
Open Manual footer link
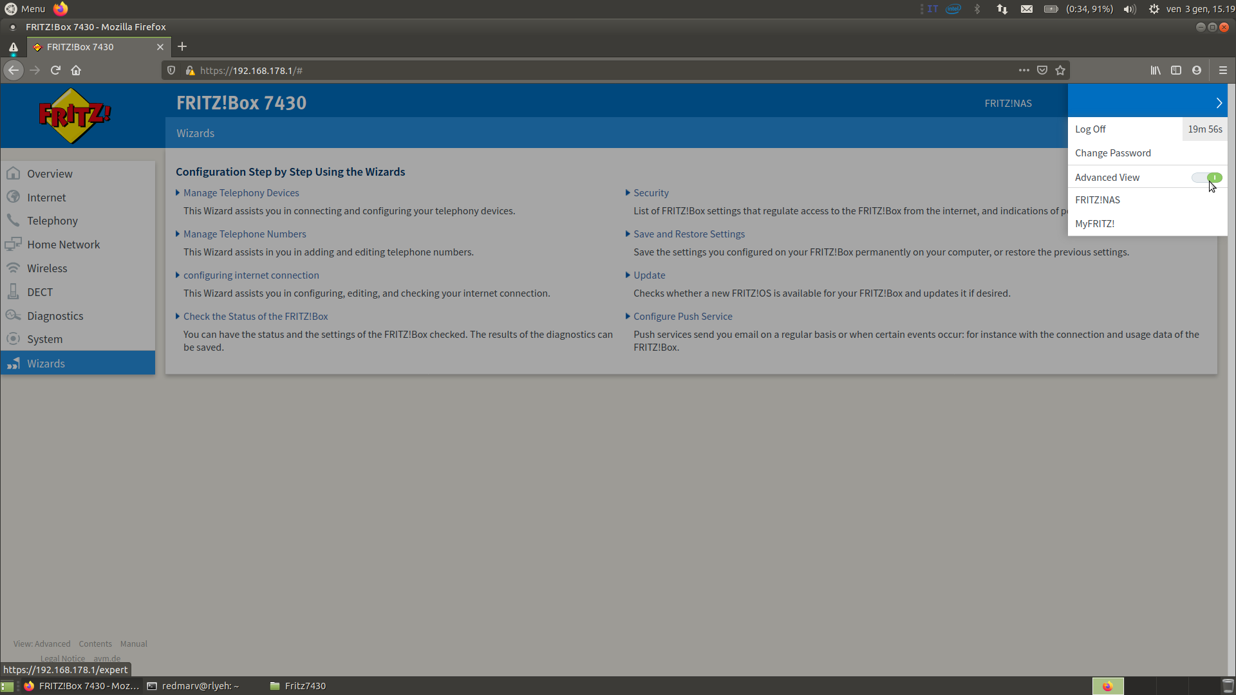pos(134,644)
